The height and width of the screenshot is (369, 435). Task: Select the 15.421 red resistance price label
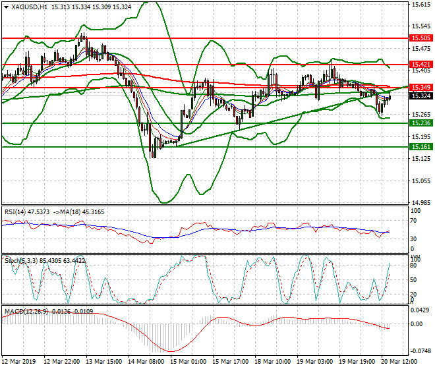(421, 65)
